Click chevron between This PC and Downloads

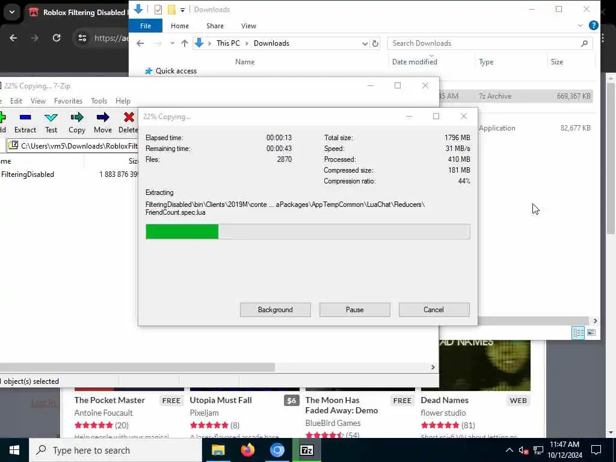247,43
